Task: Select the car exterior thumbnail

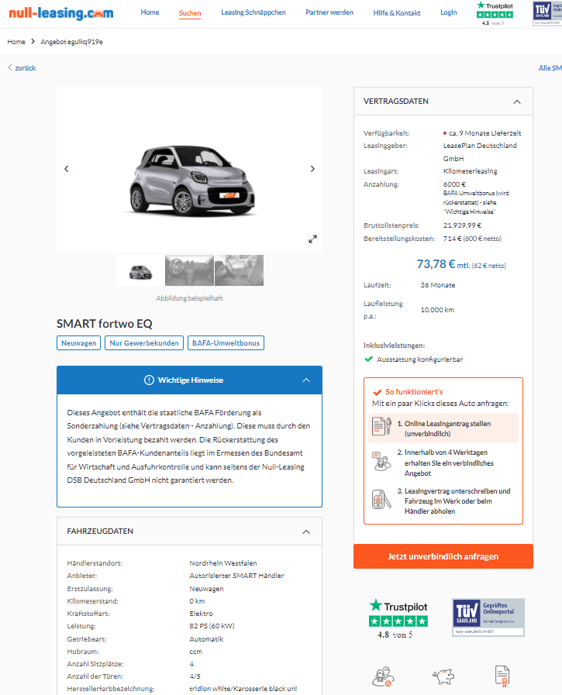Action: tap(140, 270)
